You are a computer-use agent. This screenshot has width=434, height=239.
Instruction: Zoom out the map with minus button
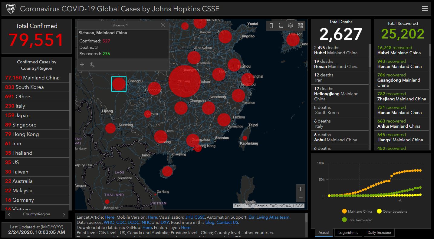coord(301,197)
